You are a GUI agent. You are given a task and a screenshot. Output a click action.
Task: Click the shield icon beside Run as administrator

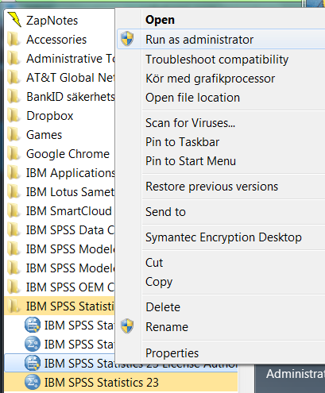[x=127, y=39]
